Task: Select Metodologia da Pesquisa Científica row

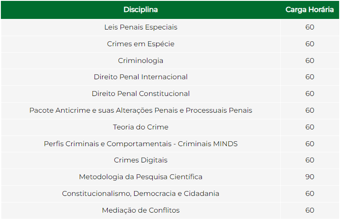Action: coord(170,177)
